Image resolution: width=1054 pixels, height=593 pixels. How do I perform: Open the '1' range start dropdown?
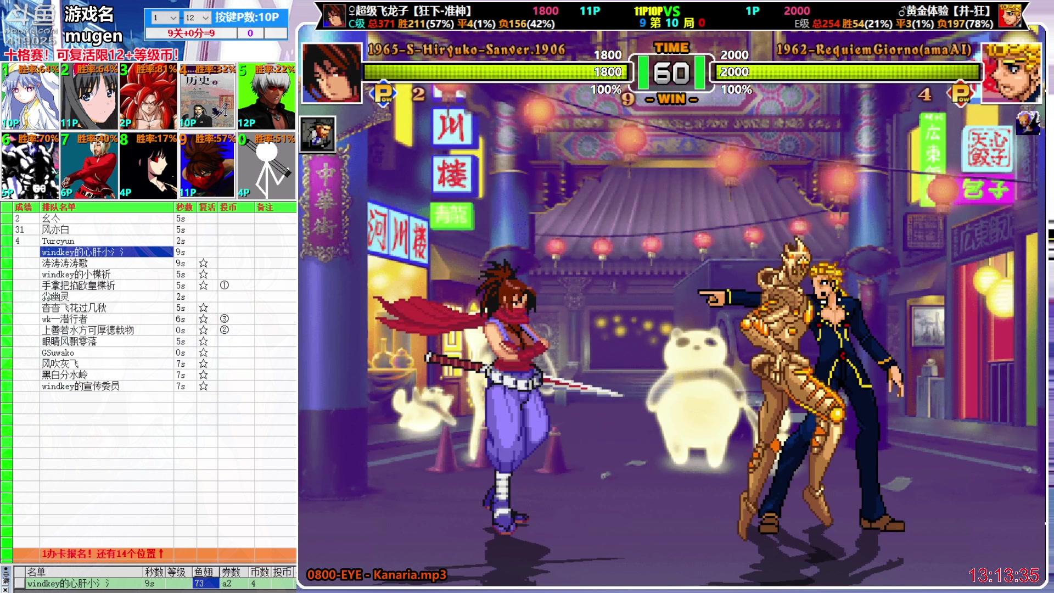[x=164, y=18]
